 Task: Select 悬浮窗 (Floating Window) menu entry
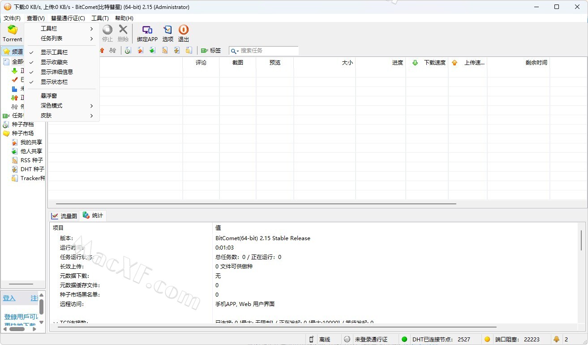pos(62,96)
